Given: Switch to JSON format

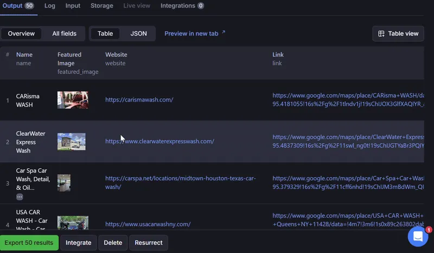Looking at the screenshot, I should pyautogui.click(x=139, y=34).
